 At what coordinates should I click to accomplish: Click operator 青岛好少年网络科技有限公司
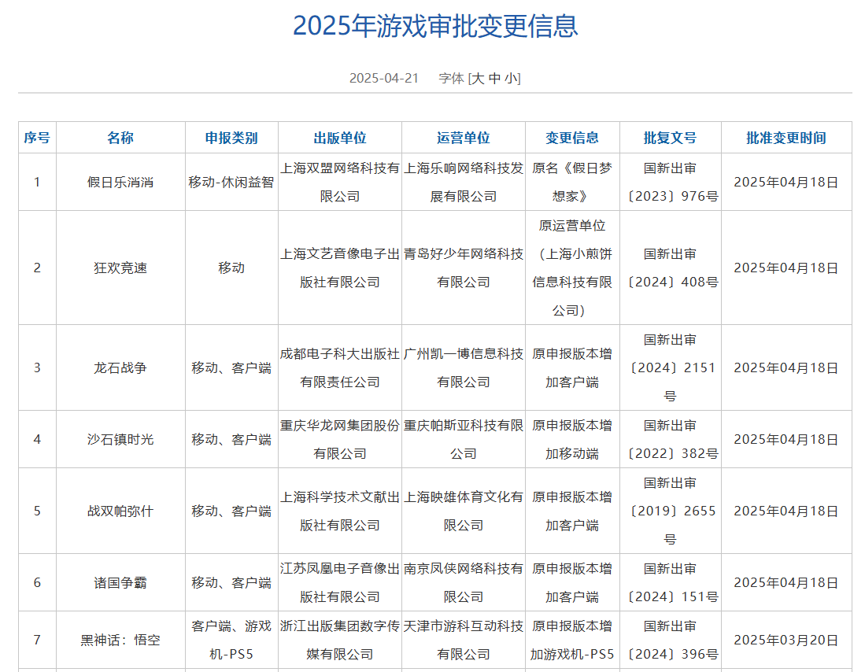(x=464, y=268)
